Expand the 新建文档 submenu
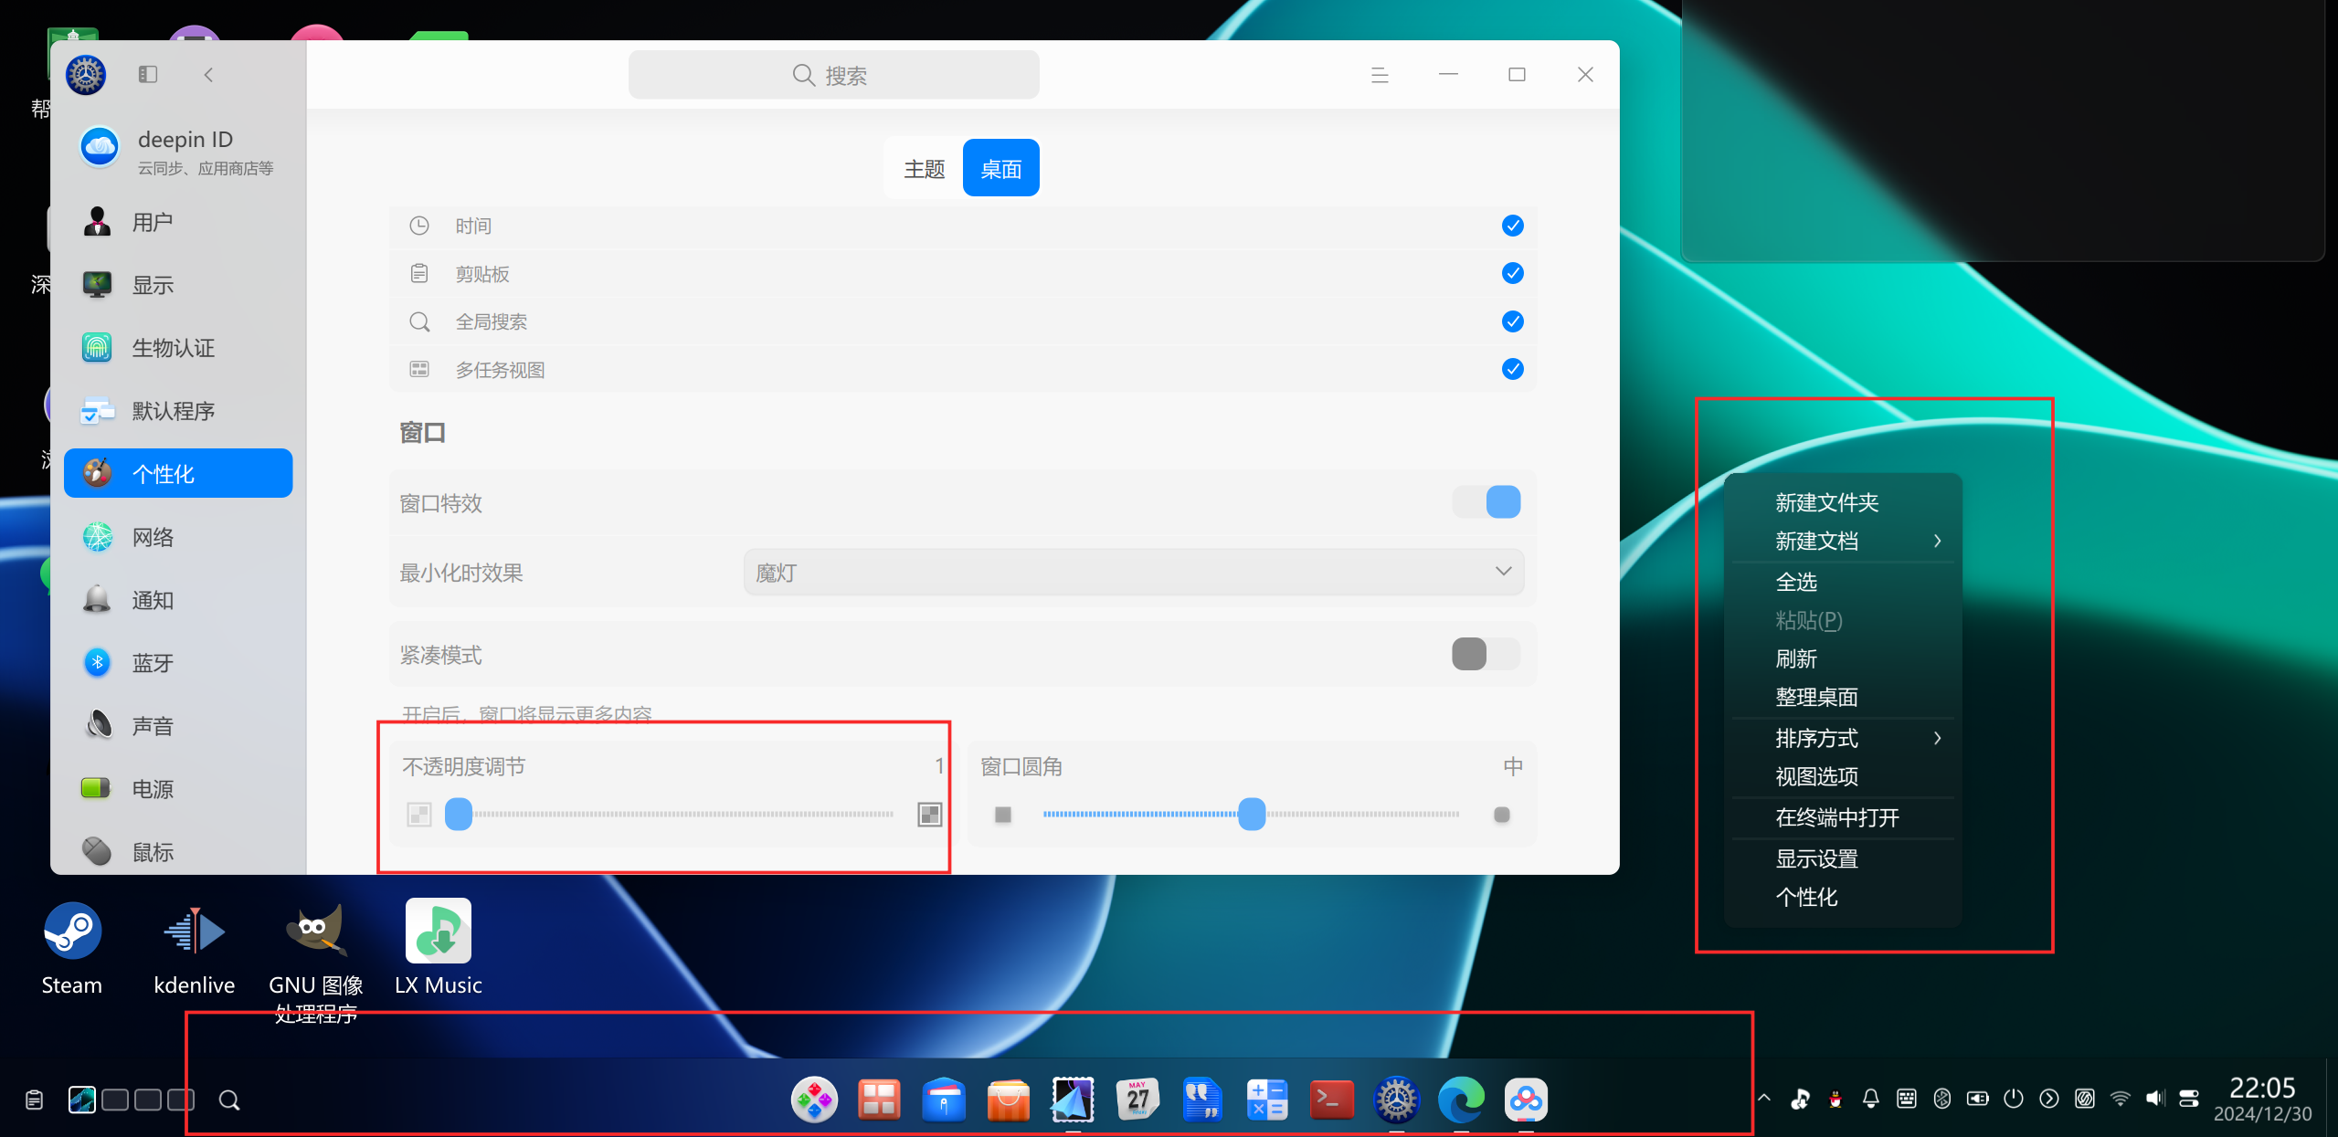Image resolution: width=2338 pixels, height=1137 pixels. tap(1843, 541)
